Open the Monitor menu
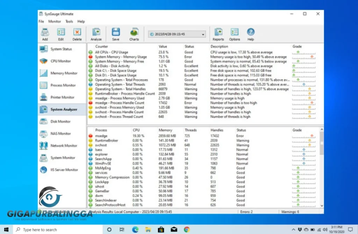The height and width of the screenshot is (234, 358). tap(55, 21)
